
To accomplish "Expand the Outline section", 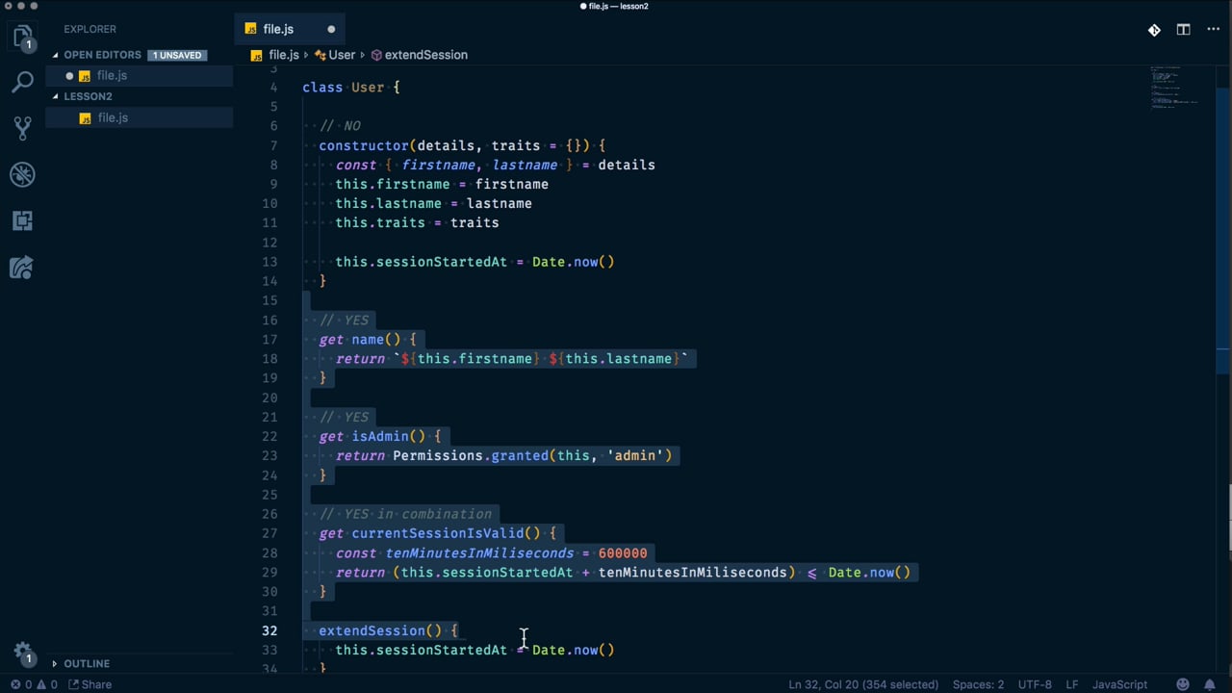I will (x=55, y=663).
